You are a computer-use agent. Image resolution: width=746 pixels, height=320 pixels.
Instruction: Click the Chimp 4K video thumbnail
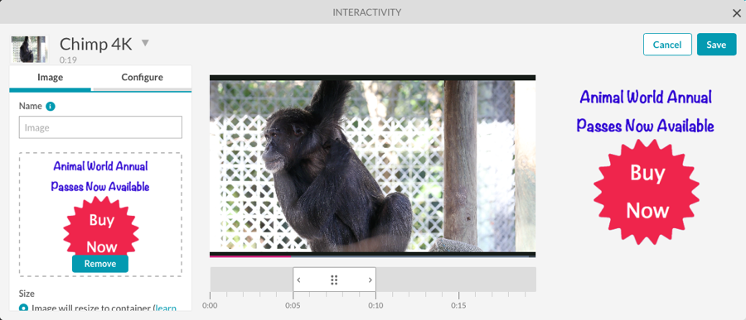29,49
